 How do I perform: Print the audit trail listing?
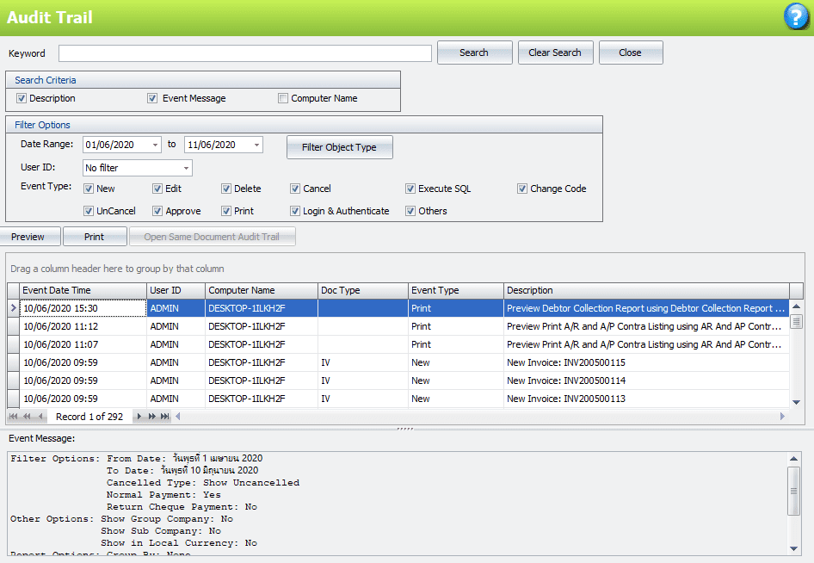[95, 235]
